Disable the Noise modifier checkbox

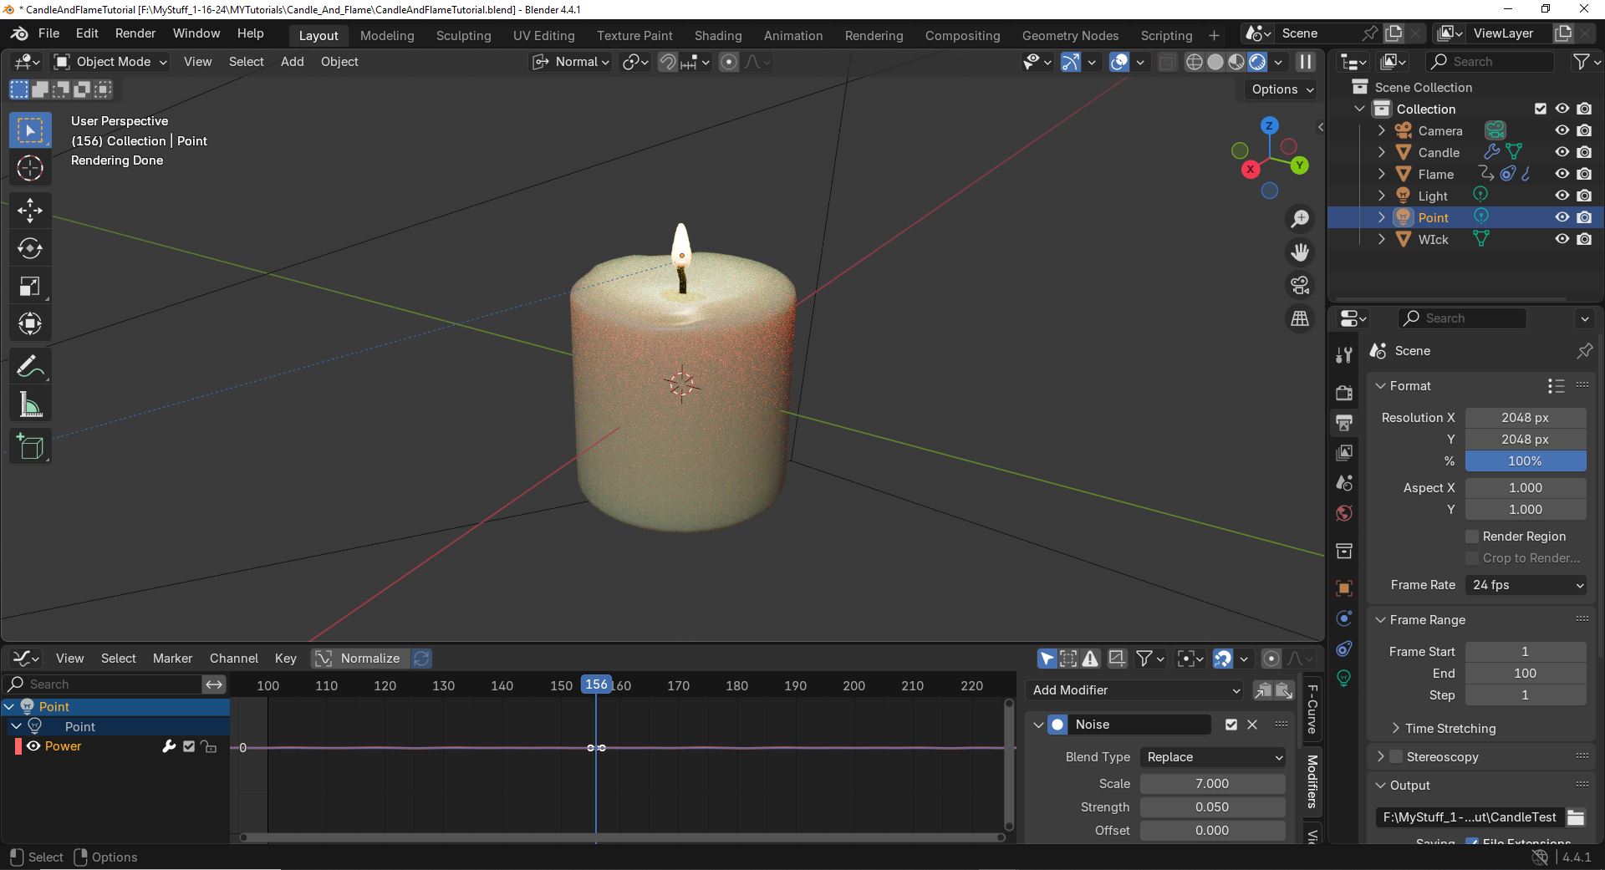[x=1230, y=725]
